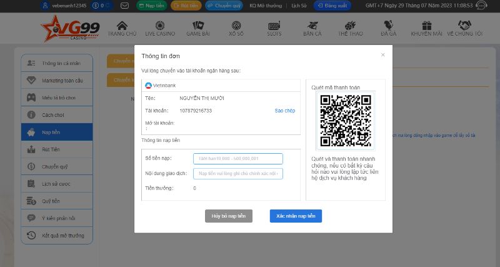Click account number 107879216733

tap(196, 111)
